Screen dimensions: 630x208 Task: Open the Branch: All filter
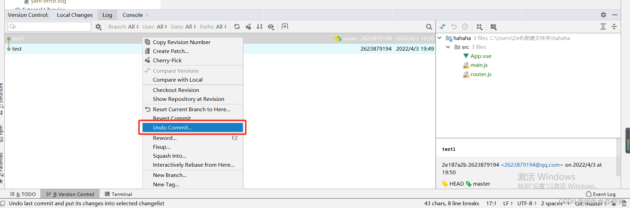pos(124,27)
